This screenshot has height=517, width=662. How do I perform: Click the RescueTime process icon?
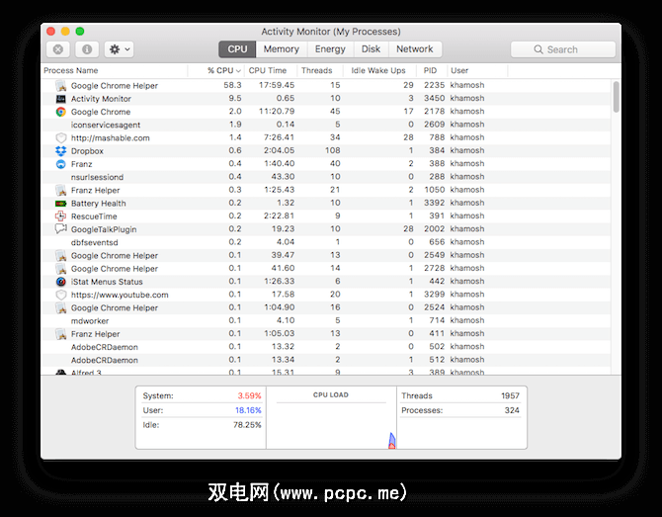point(61,216)
